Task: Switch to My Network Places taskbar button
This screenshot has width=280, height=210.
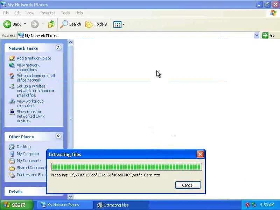Action: (65, 205)
